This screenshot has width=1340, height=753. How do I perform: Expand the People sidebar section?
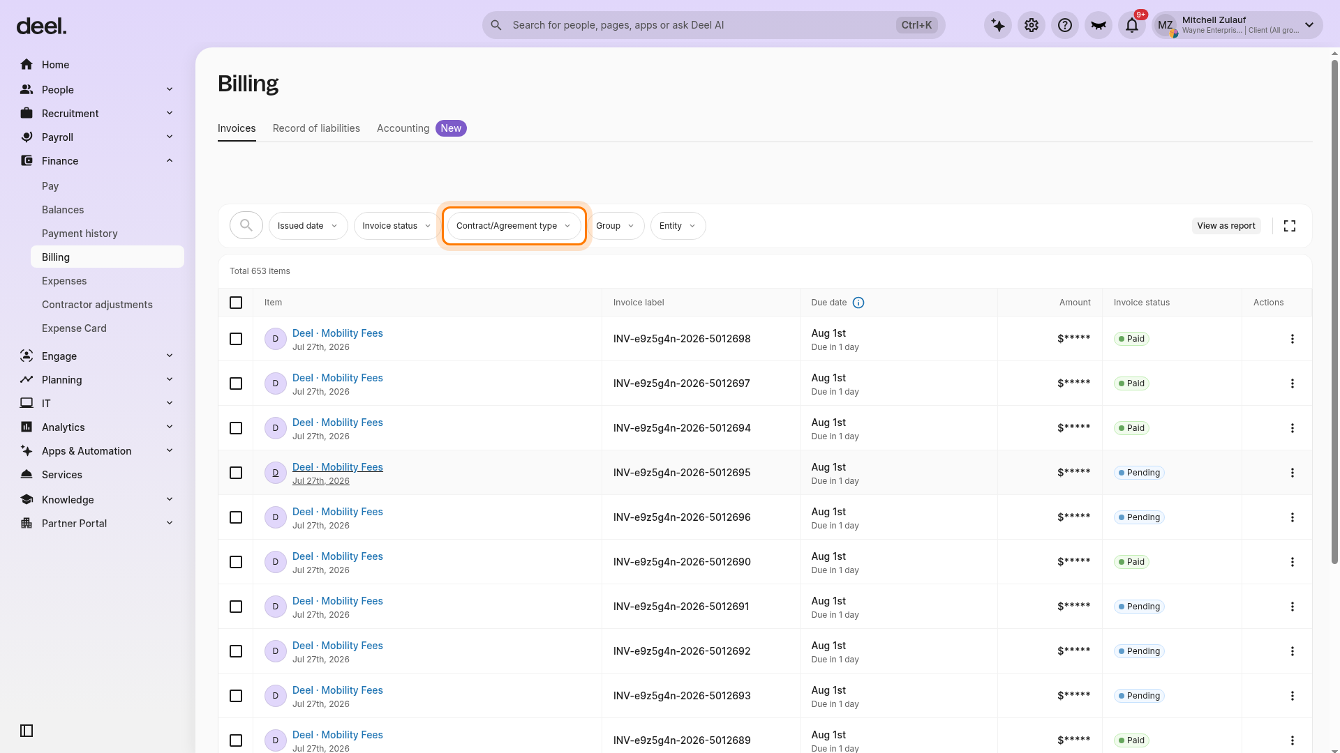click(98, 90)
